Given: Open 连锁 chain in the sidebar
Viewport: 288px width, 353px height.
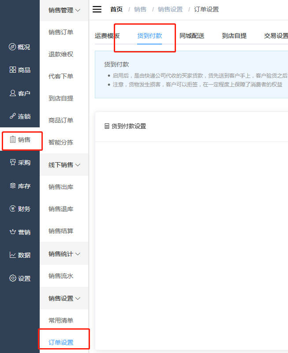Looking at the screenshot, I should point(19,116).
